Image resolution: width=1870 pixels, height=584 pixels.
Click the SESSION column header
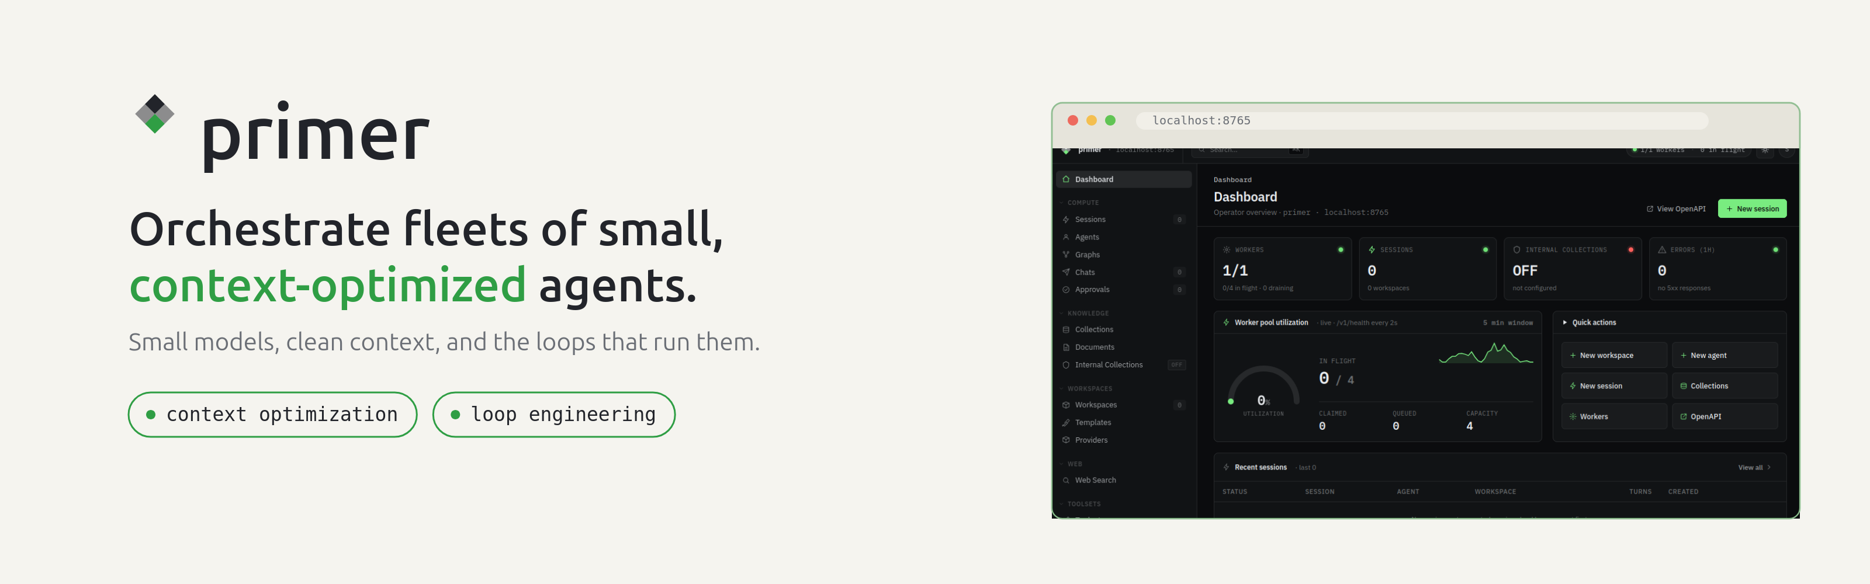[x=1319, y=492]
